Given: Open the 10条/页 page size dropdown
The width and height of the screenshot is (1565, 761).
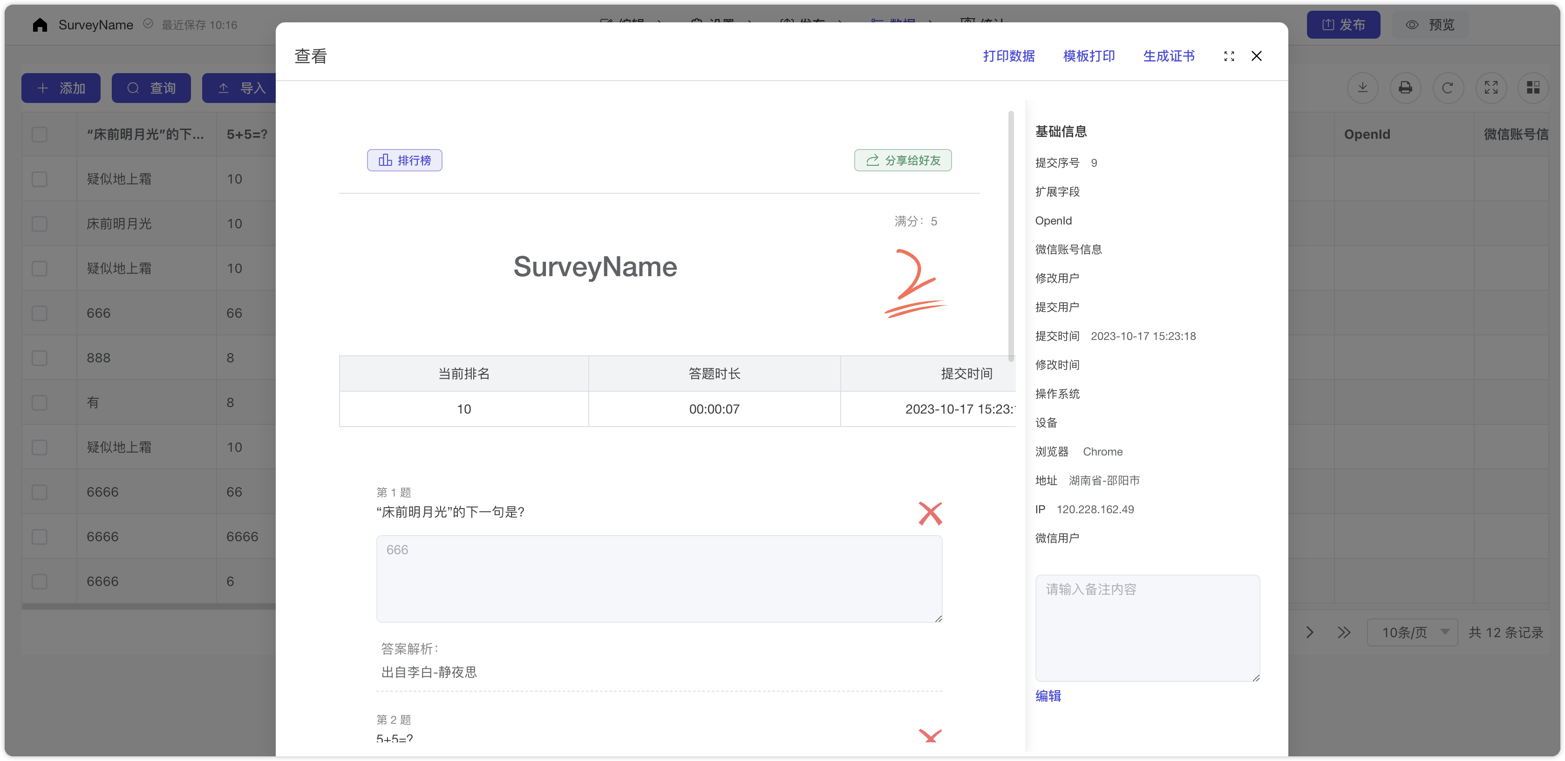Looking at the screenshot, I should pos(1412,633).
